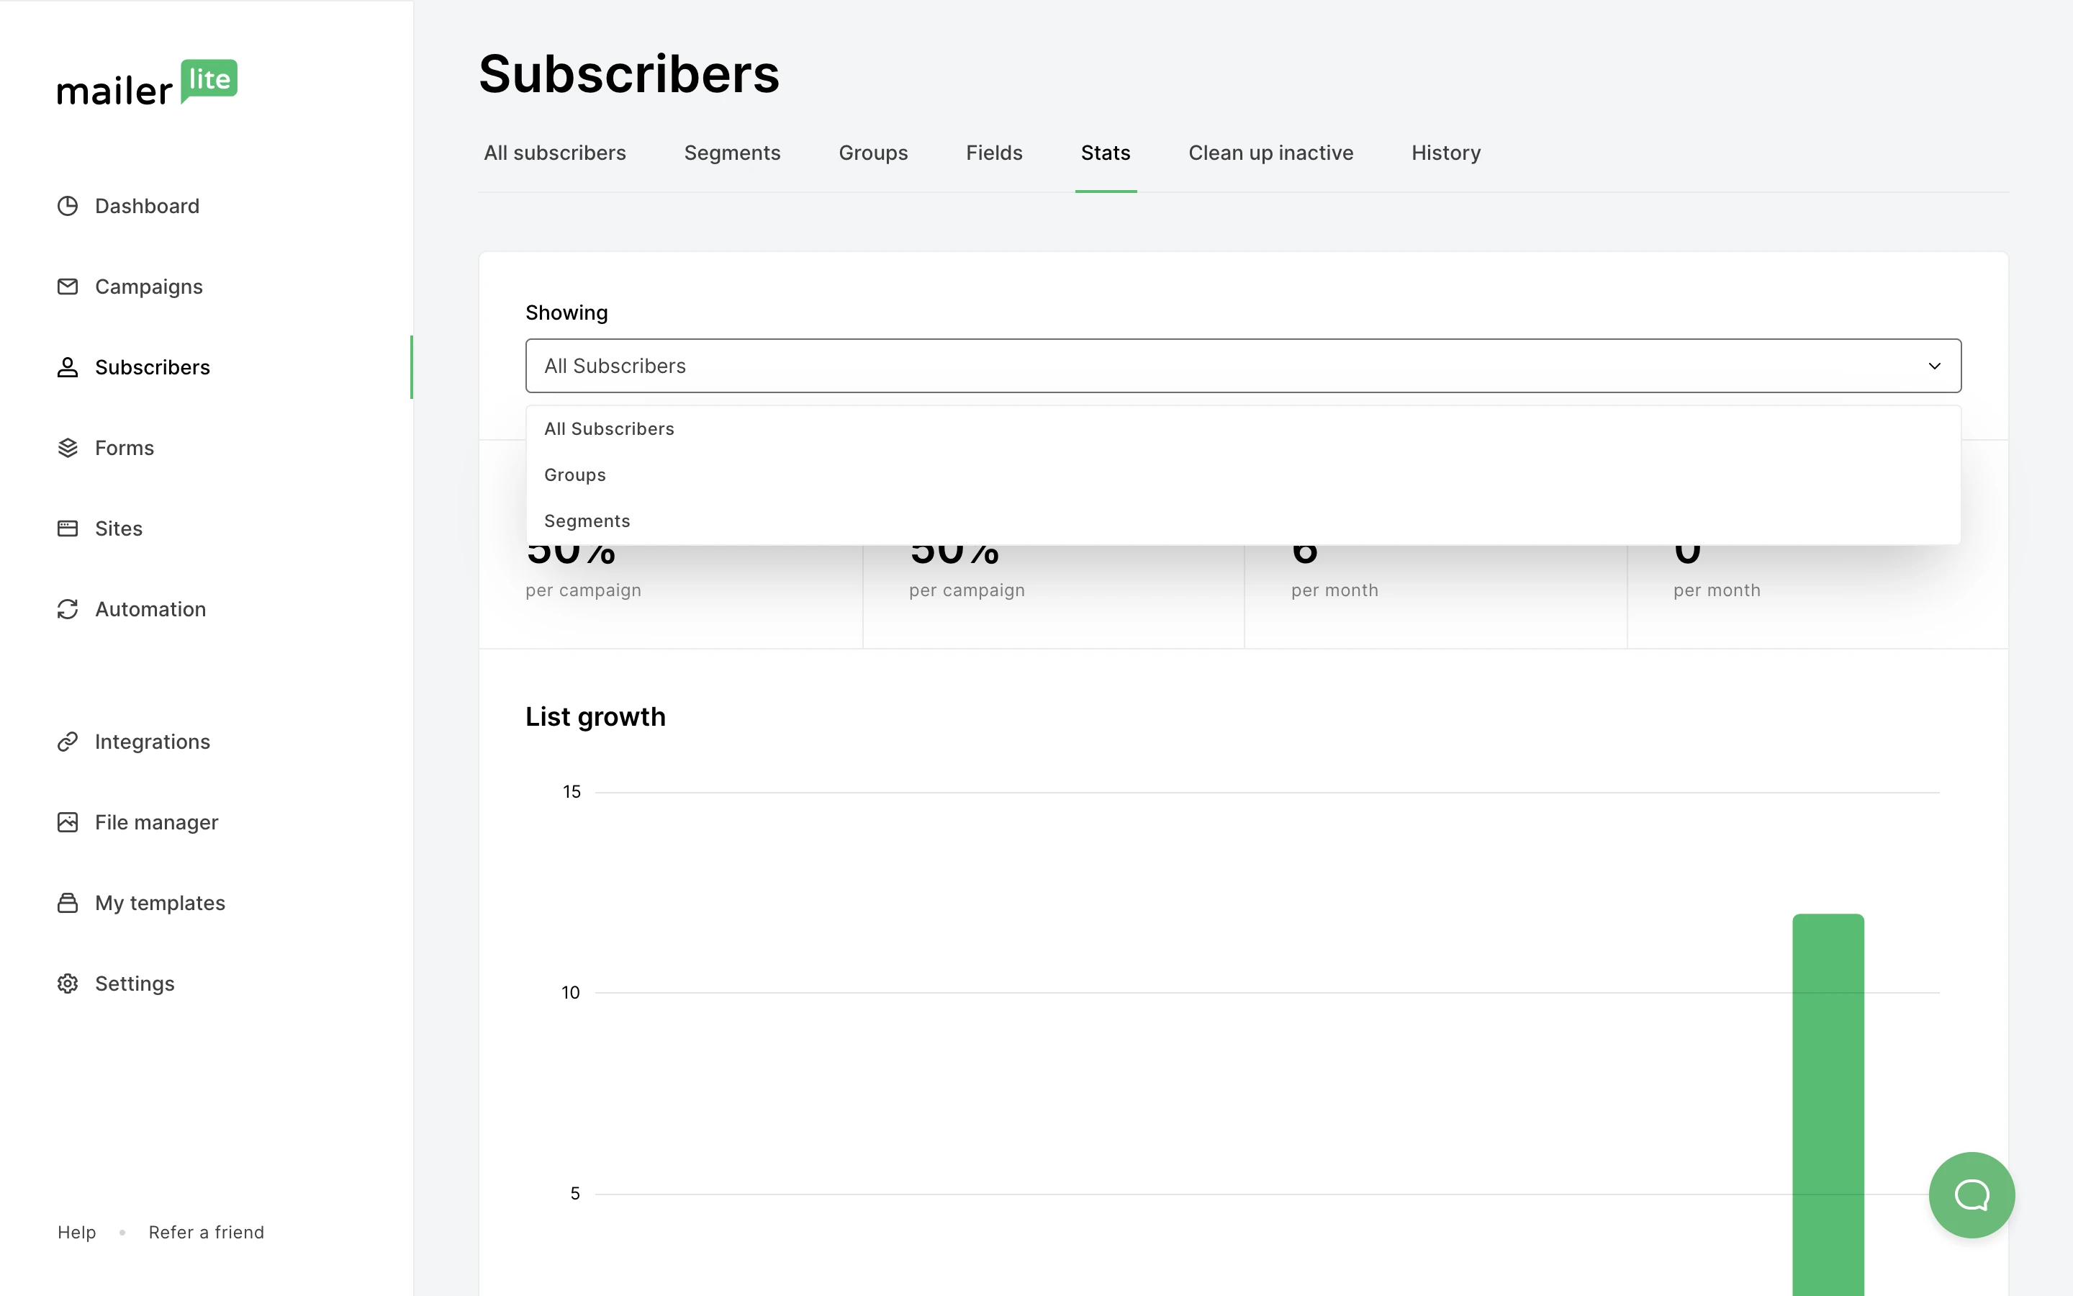Choose Segments option in Showing dropdown
Image resolution: width=2073 pixels, height=1296 pixels.
(587, 521)
